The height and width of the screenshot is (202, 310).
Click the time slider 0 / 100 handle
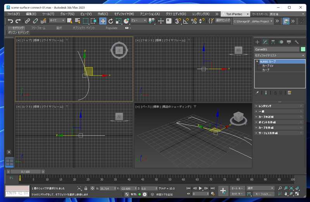coord(26,172)
